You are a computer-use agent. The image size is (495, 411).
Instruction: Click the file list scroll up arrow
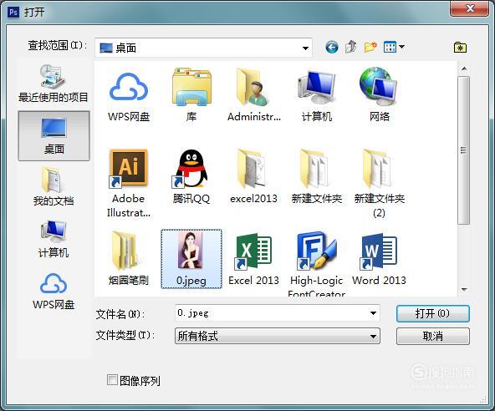pos(464,68)
